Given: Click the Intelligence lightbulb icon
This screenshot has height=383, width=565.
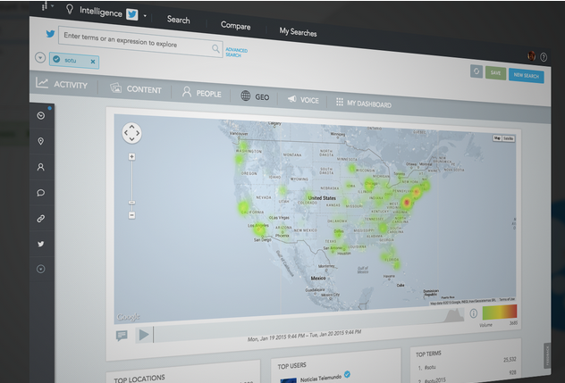Looking at the screenshot, I should tap(70, 9).
